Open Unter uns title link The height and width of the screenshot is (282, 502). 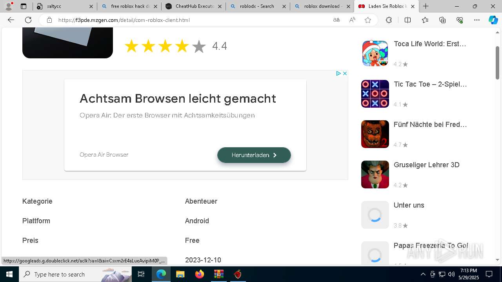[x=409, y=205]
